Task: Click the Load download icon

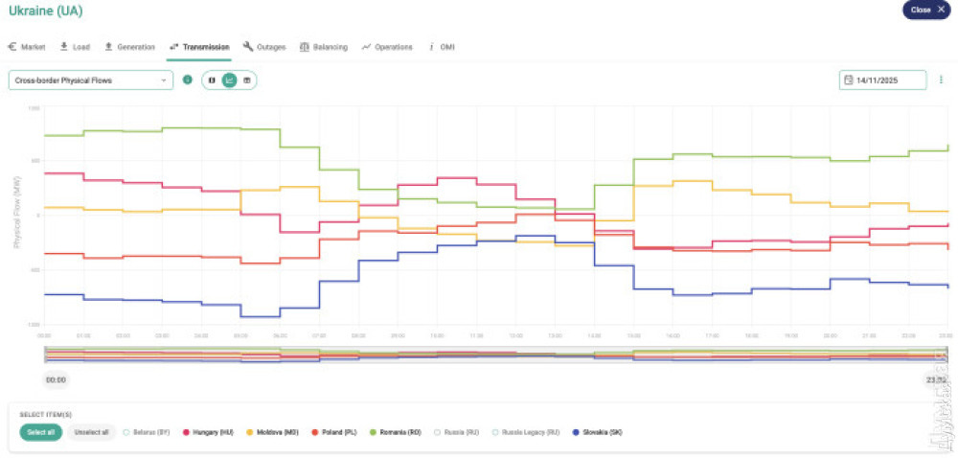Action: click(x=63, y=46)
